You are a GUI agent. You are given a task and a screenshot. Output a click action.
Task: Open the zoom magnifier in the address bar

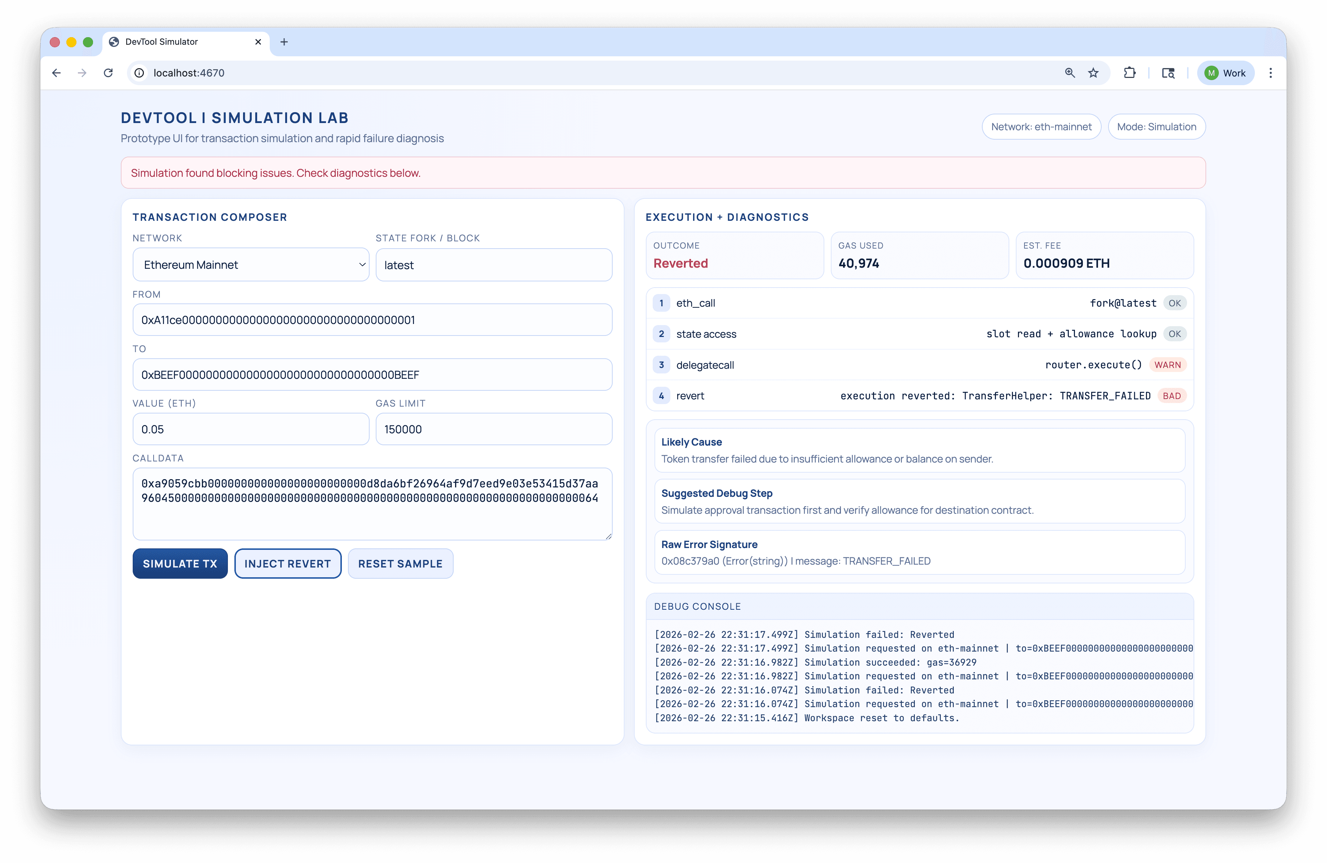click(x=1070, y=73)
